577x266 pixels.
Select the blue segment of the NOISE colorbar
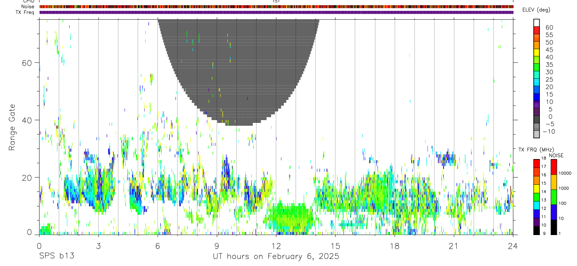click(554, 212)
